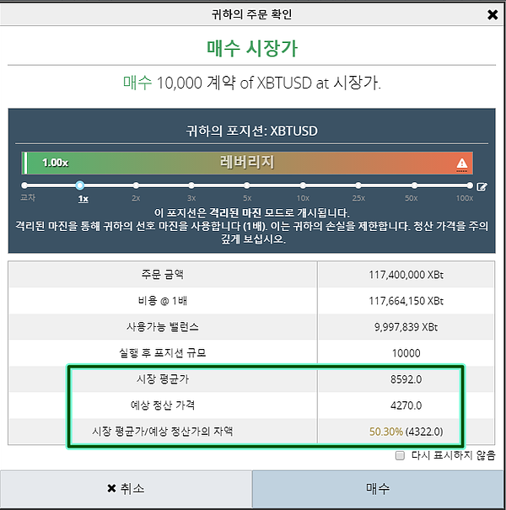Confirm order with the 매수 button

coord(378,489)
